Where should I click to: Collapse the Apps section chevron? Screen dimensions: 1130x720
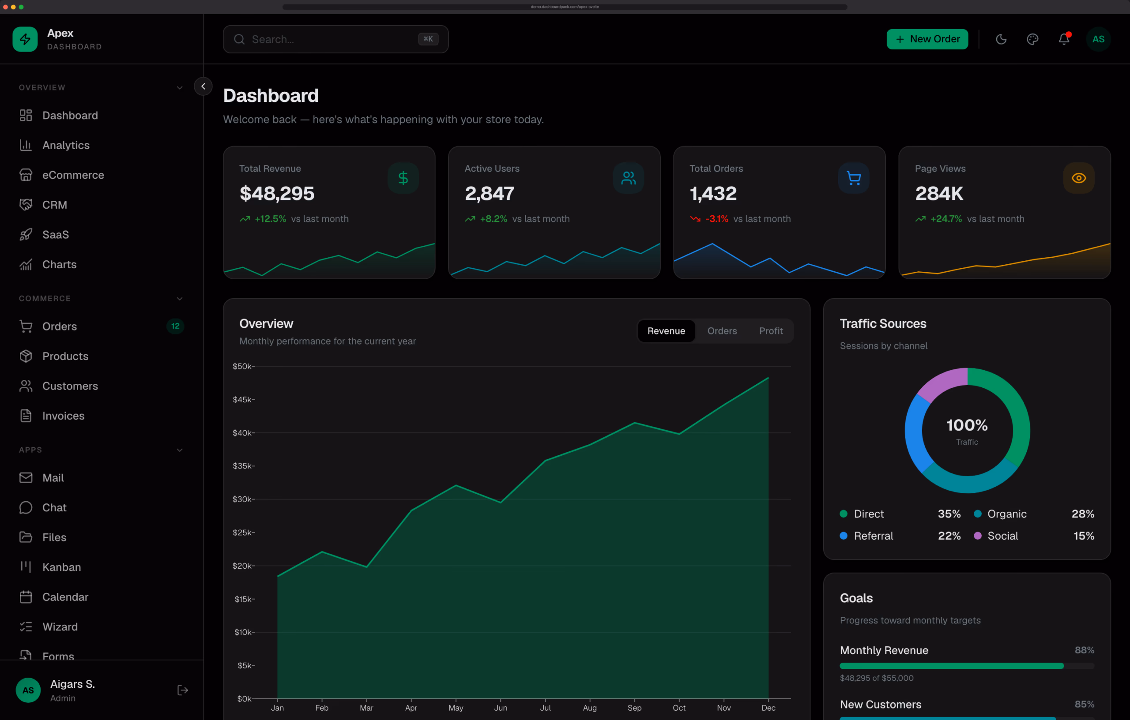click(179, 450)
